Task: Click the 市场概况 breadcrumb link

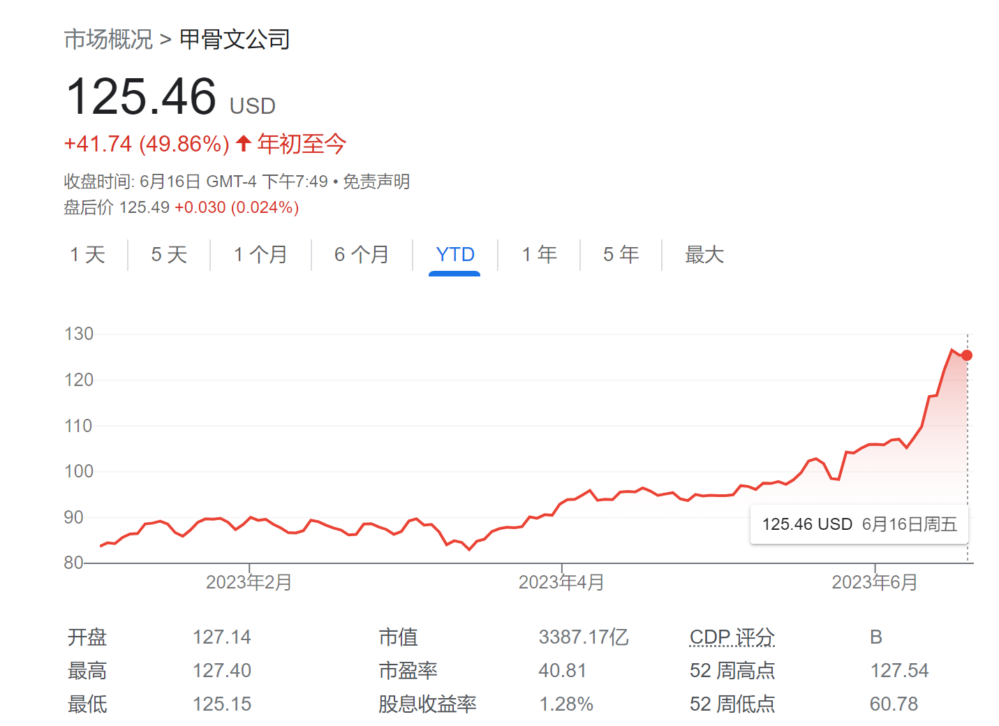Action: click(108, 40)
